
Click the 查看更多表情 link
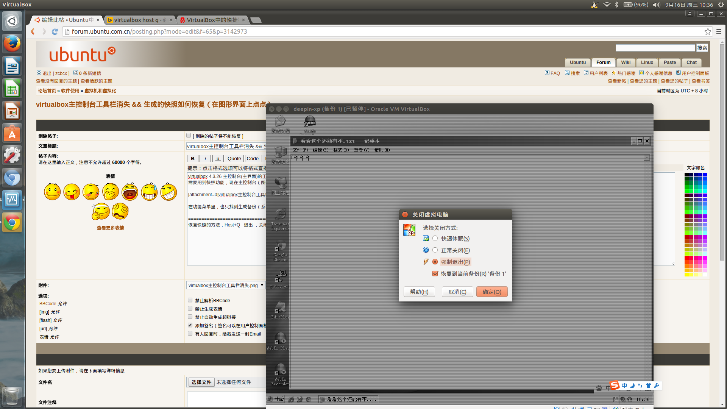110,228
